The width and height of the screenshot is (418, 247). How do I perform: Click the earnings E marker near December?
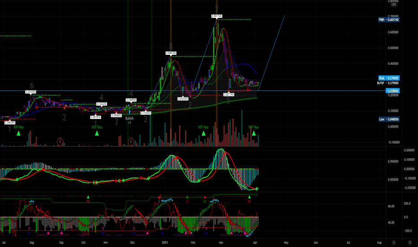click(131, 142)
